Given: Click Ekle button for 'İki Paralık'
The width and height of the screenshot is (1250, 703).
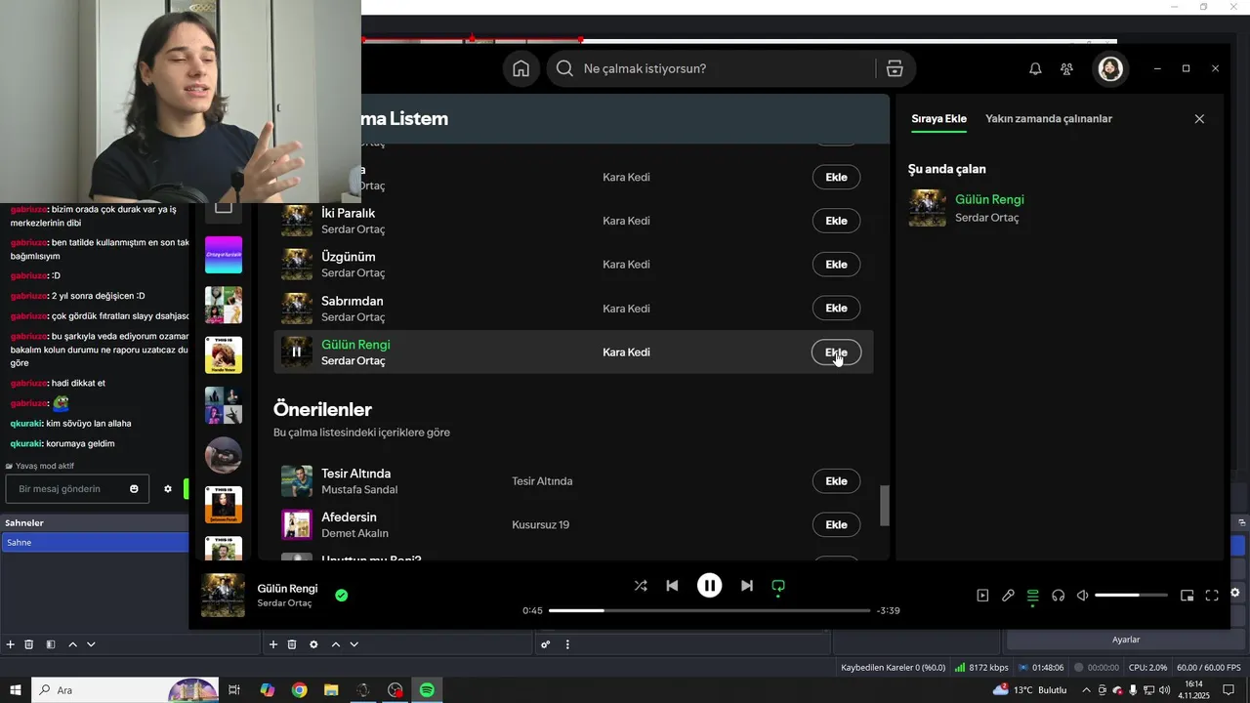Looking at the screenshot, I should (x=837, y=221).
